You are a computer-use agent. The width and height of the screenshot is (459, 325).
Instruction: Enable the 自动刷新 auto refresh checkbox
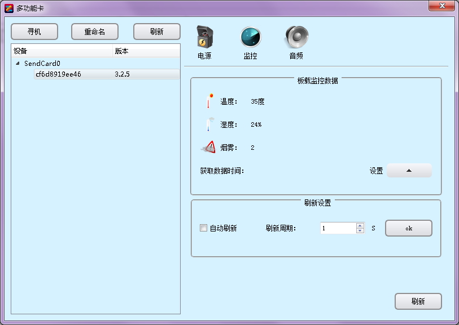[x=204, y=228]
